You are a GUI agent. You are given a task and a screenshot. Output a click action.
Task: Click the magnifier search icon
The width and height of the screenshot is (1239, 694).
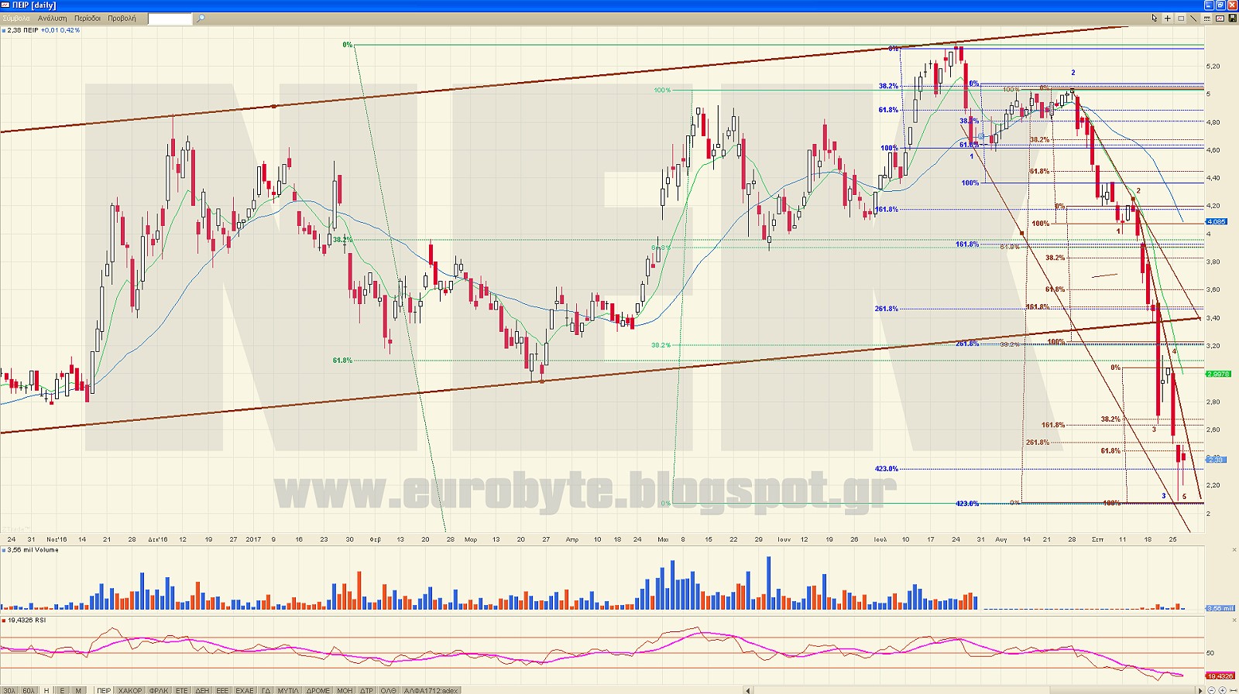pos(201,19)
